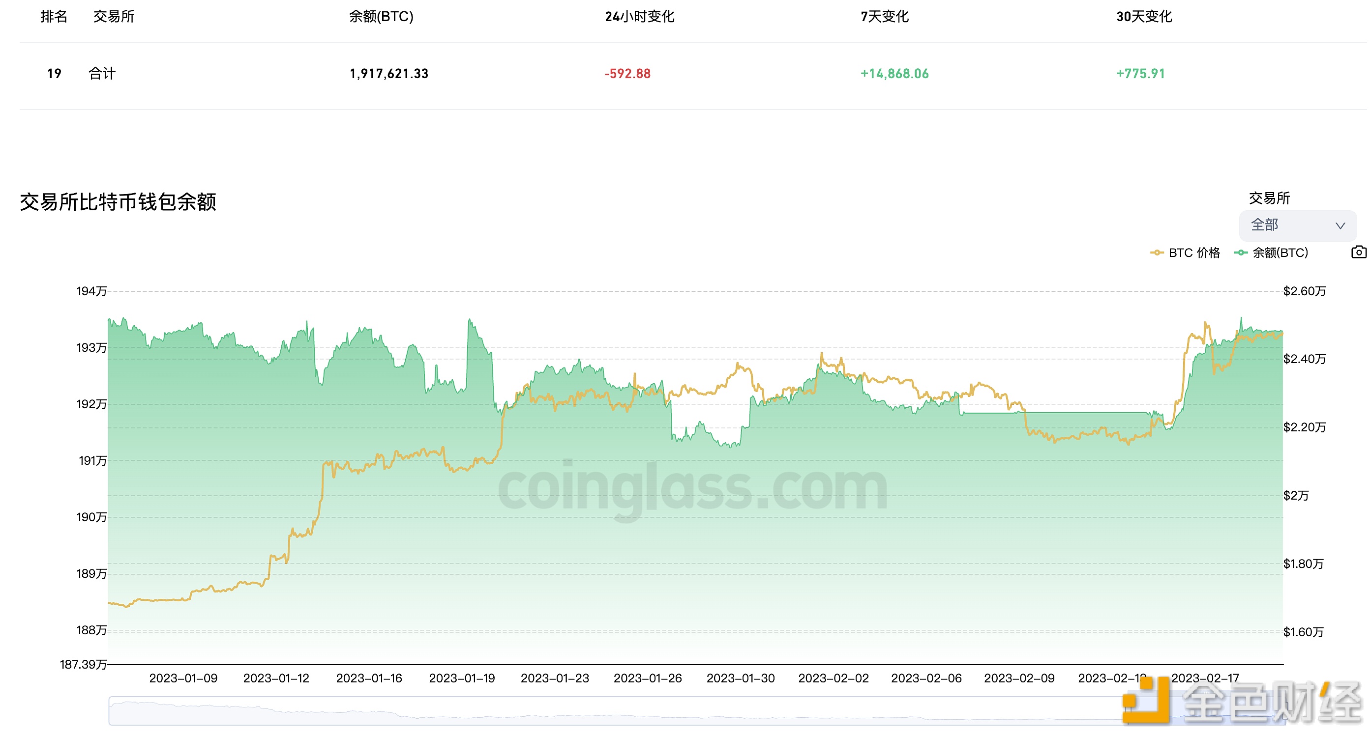Viewport: 1370px width, 732px height.
Task: Sort by 30天变化 column header
Action: click(1144, 17)
